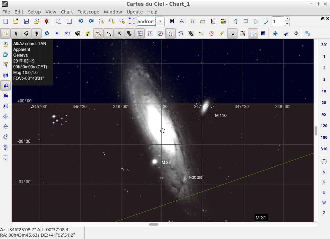Show the camera picture tool
The width and height of the screenshot is (330, 239).
pos(78,33)
